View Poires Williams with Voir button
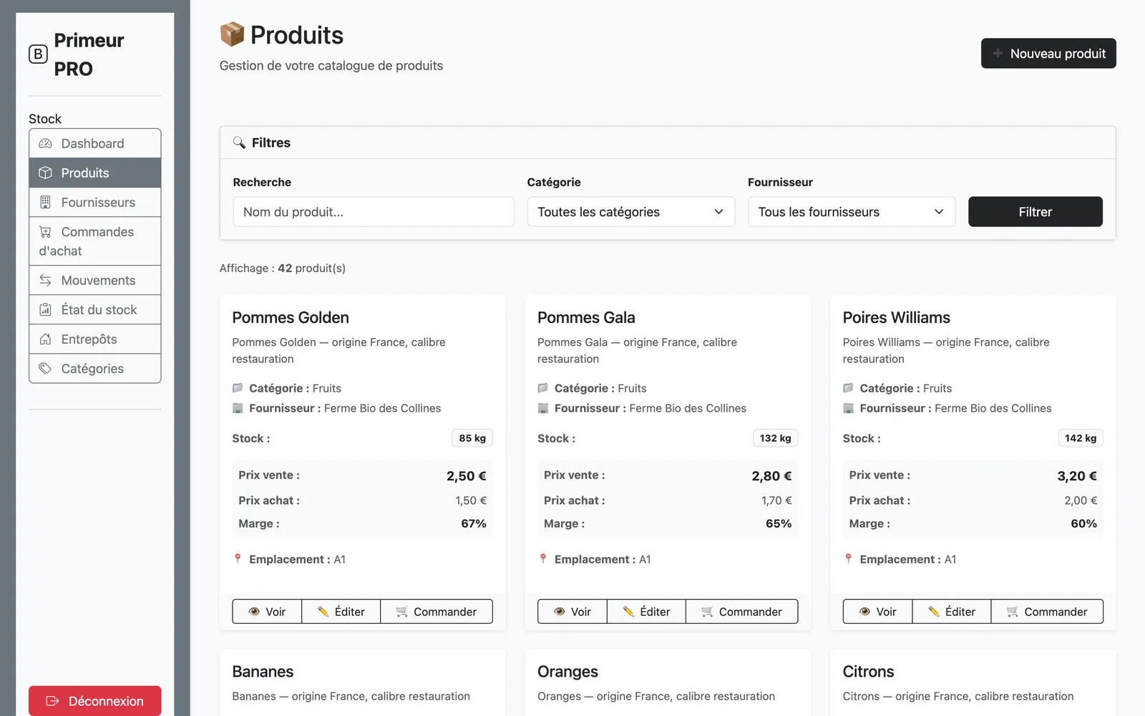Image resolution: width=1145 pixels, height=716 pixels. pos(878,611)
